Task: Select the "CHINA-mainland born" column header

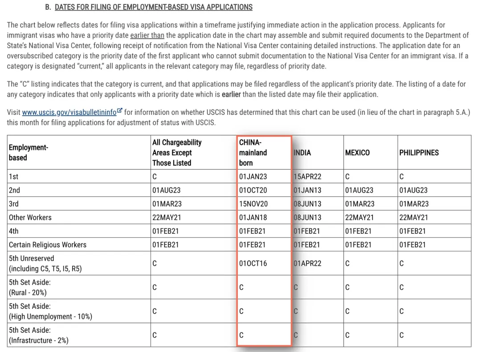Action: point(253,152)
